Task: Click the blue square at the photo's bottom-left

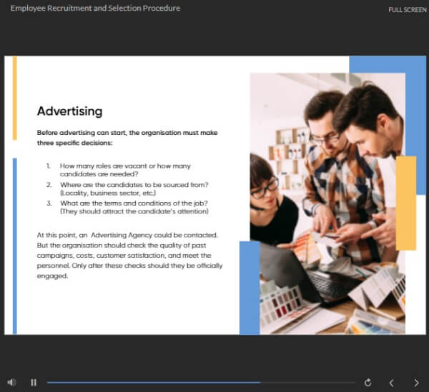Action: pyautogui.click(x=249, y=287)
